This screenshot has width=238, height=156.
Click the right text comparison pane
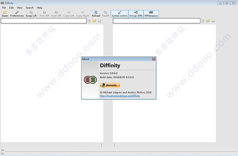[x=164, y=83]
